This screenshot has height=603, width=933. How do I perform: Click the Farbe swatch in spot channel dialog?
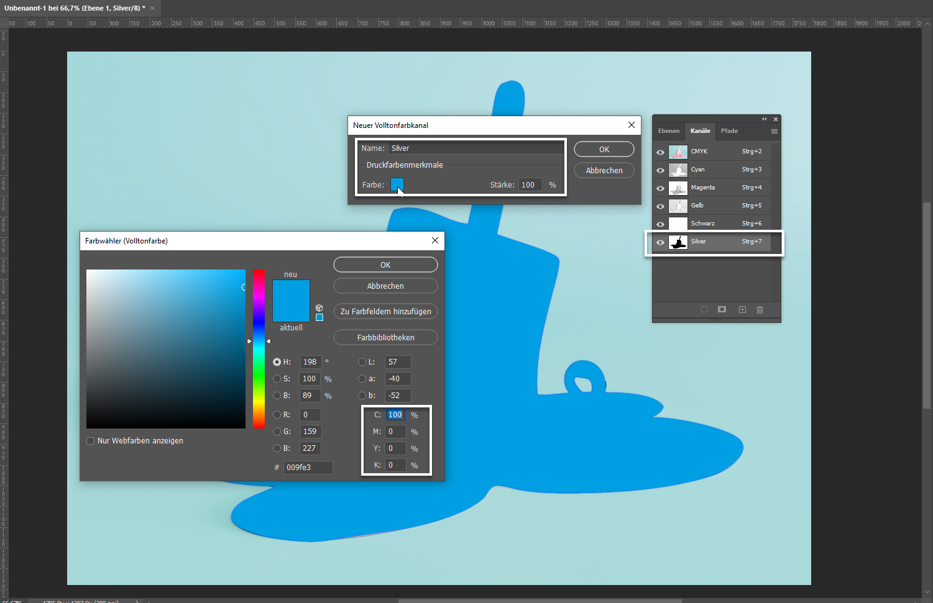(397, 184)
